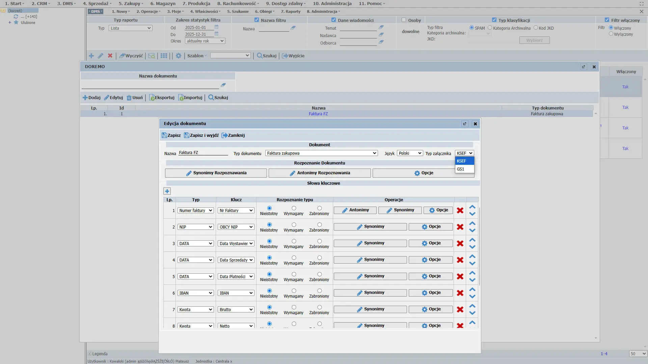Set IBAN row recognition to Wymagany
Viewport: 648px width, 364px height.
coord(294,291)
